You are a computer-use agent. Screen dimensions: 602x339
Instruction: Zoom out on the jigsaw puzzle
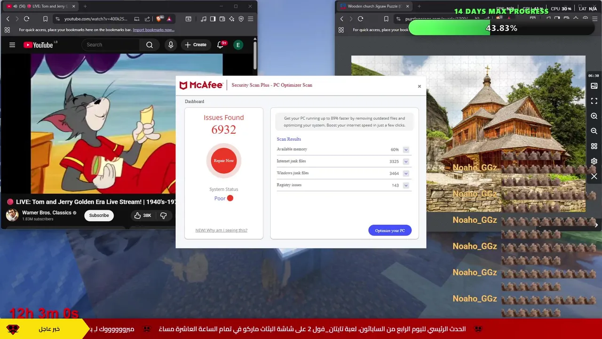[594, 131]
